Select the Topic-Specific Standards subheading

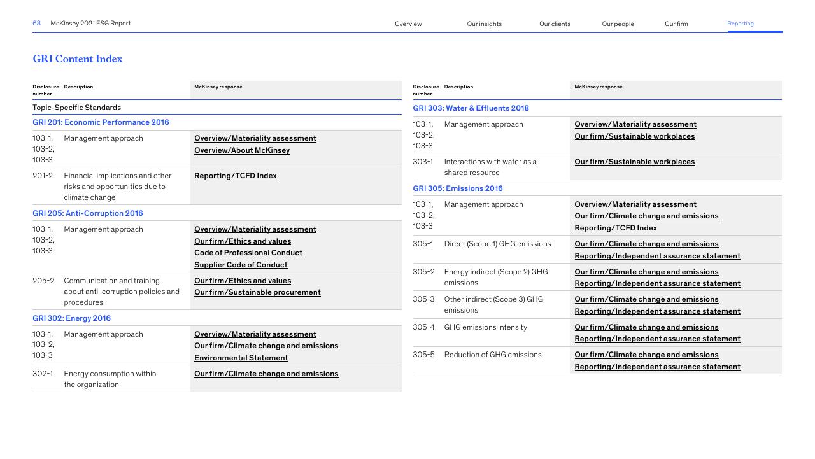pyautogui.click(x=76, y=108)
